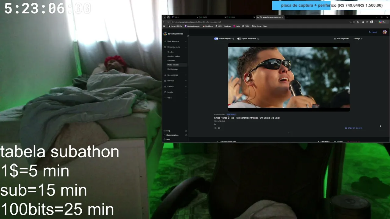The image size is (390, 219).
Task: Collapse the player with the up chevron
Action: tap(289, 133)
